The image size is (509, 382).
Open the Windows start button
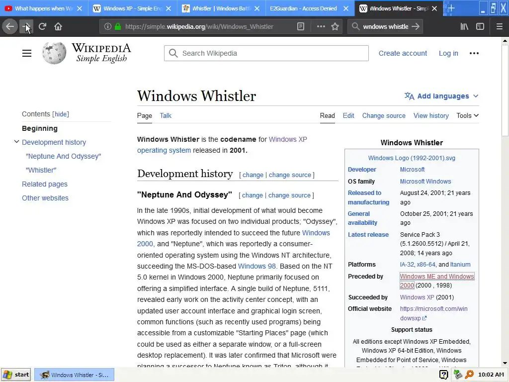(16, 375)
